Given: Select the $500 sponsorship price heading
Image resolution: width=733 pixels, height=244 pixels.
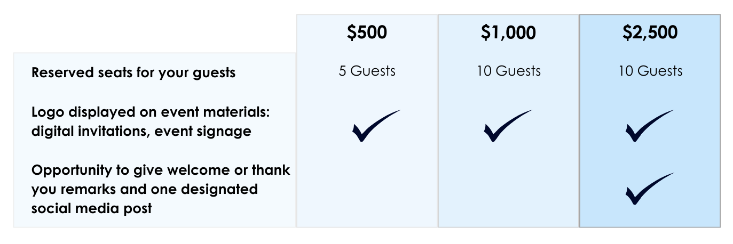Looking at the screenshot, I should pos(367,33).
